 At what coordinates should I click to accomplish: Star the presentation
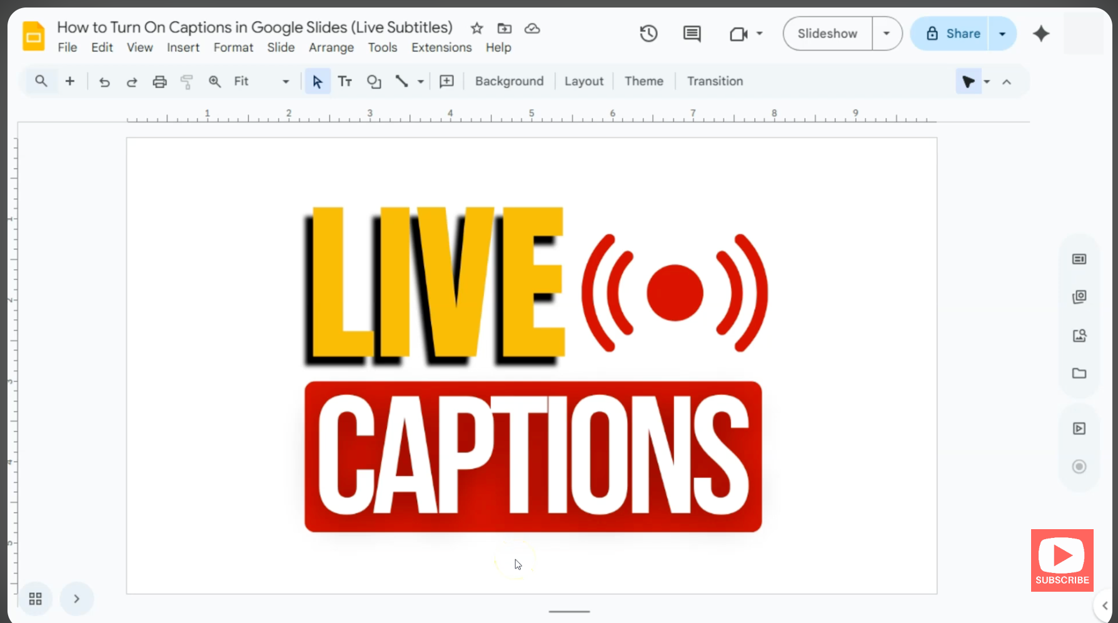click(477, 28)
